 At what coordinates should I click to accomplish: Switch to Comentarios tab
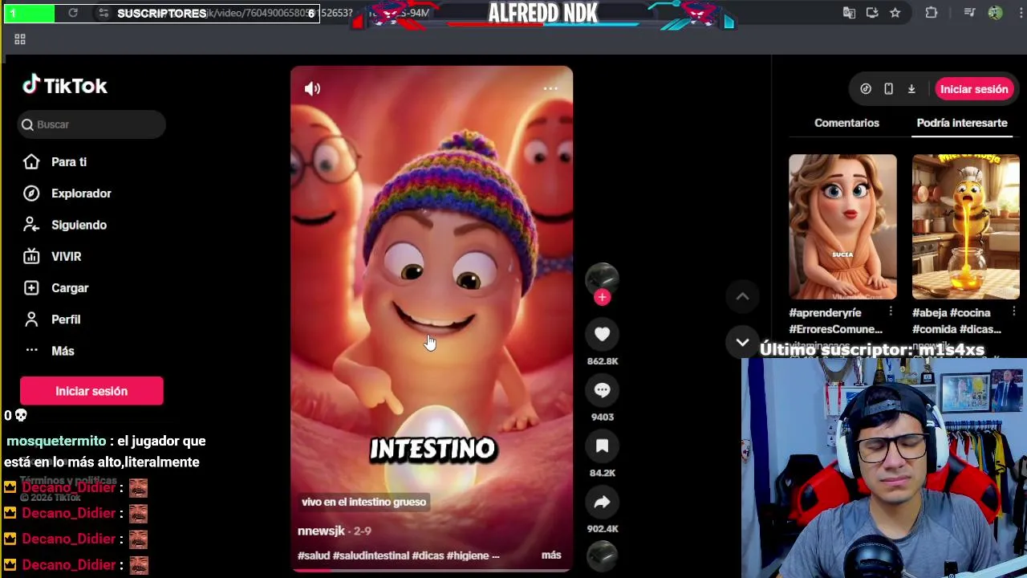846,123
